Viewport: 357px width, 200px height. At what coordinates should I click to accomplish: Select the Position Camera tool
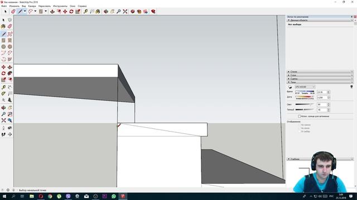pos(3,128)
